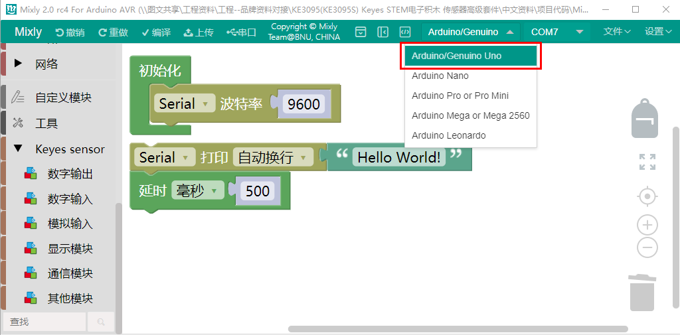Click the 9600 baud rate value

(x=303, y=104)
